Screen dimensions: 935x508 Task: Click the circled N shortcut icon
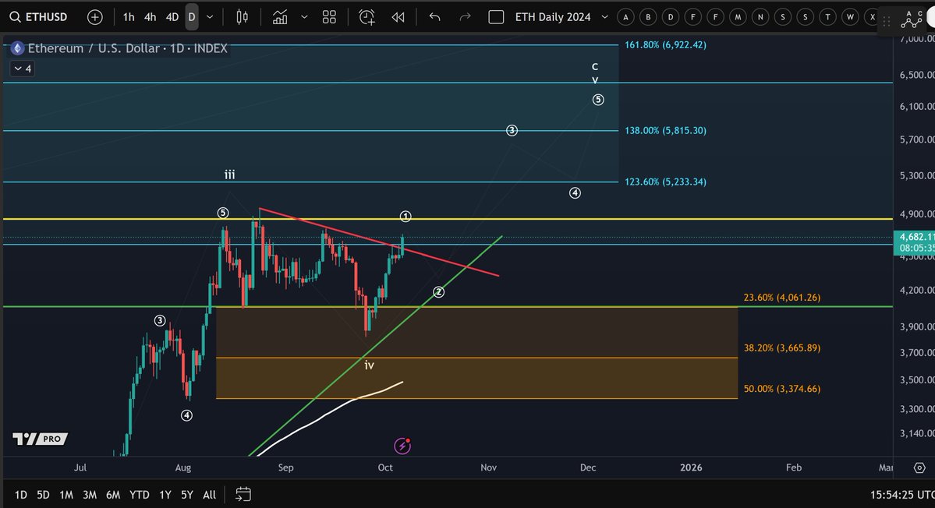(760, 17)
